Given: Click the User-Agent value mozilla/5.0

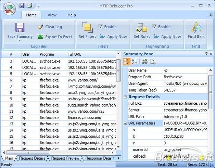Looking at the screenshot, I should click(185, 84).
